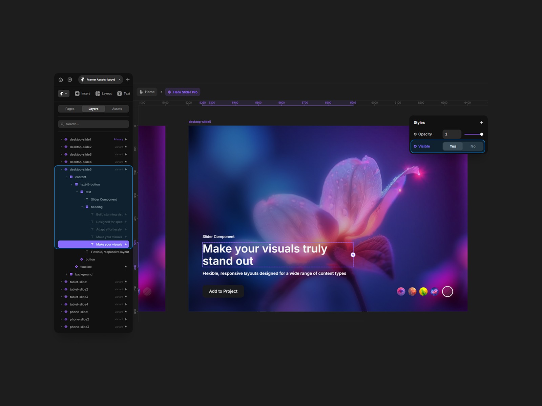Click lightning icon on phone-slide3 row
The height and width of the screenshot is (406, 542).
point(126,327)
